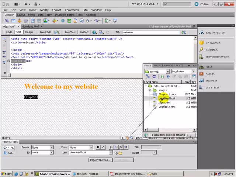The width and height of the screenshot is (236, 177).
Task: Switch to the download.html document tab
Action: coord(31,27)
